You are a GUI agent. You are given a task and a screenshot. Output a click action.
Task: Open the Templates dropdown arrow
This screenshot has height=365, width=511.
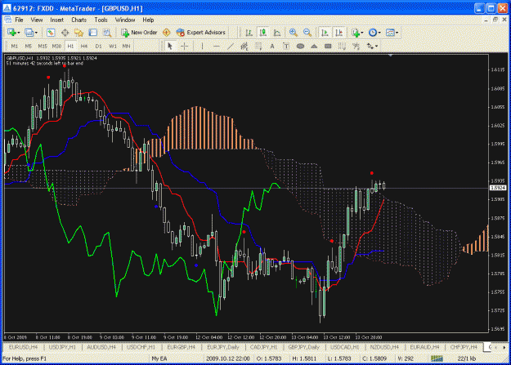397,33
